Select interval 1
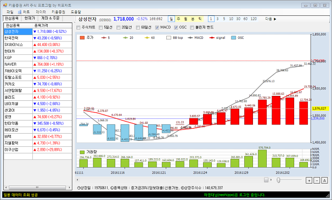Image resolution: width=332 pixels, height=200 pixels. (x=211, y=19)
